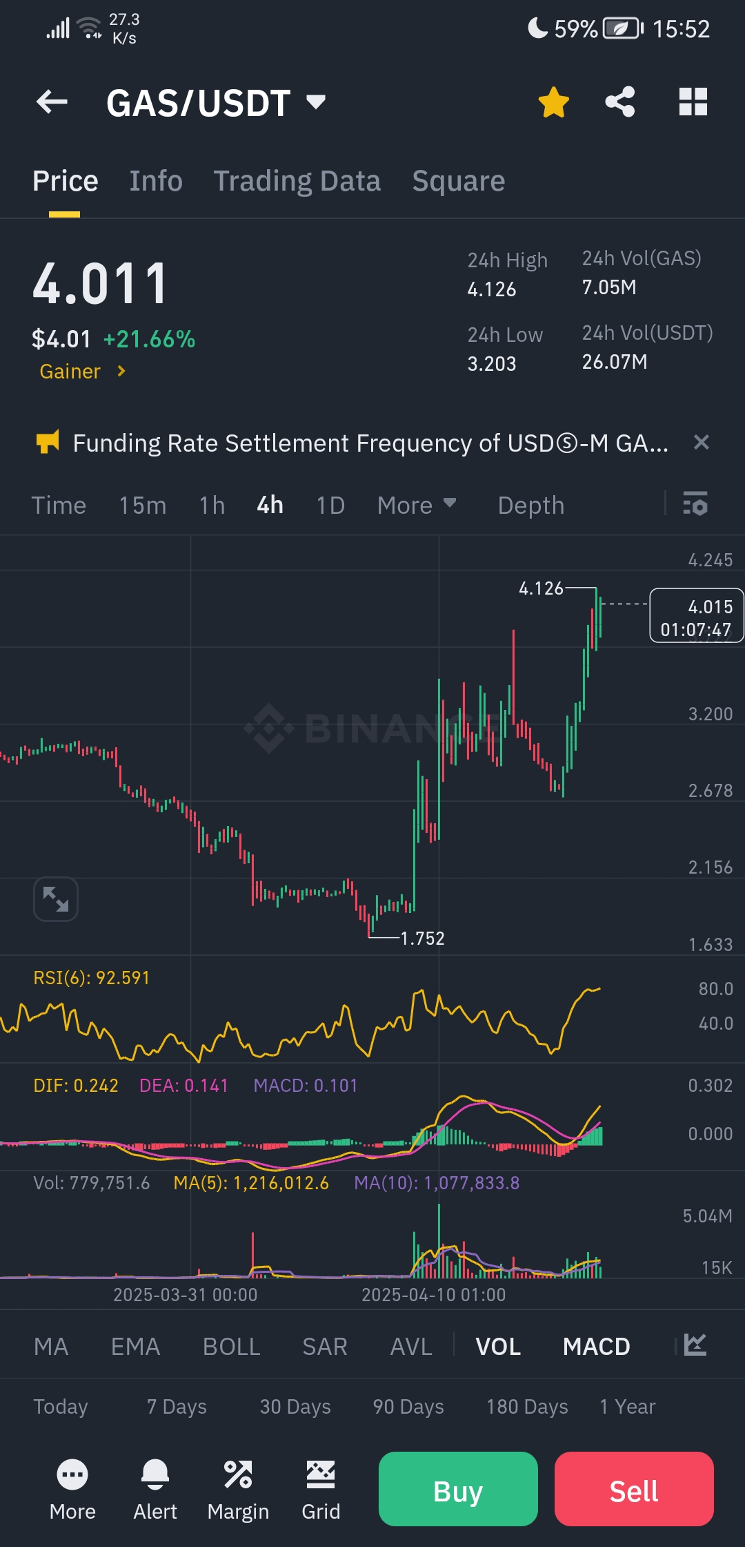745x1547 pixels.
Task: Switch to the Square tab
Action: (x=459, y=181)
